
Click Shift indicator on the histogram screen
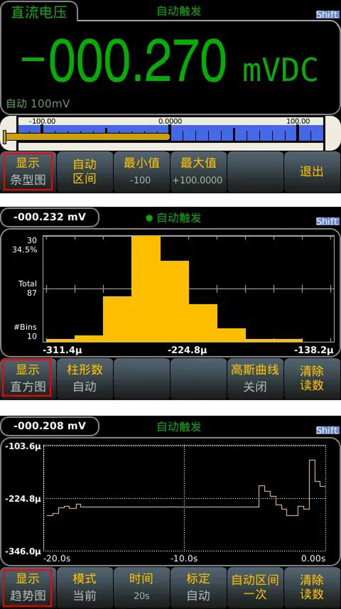click(327, 221)
